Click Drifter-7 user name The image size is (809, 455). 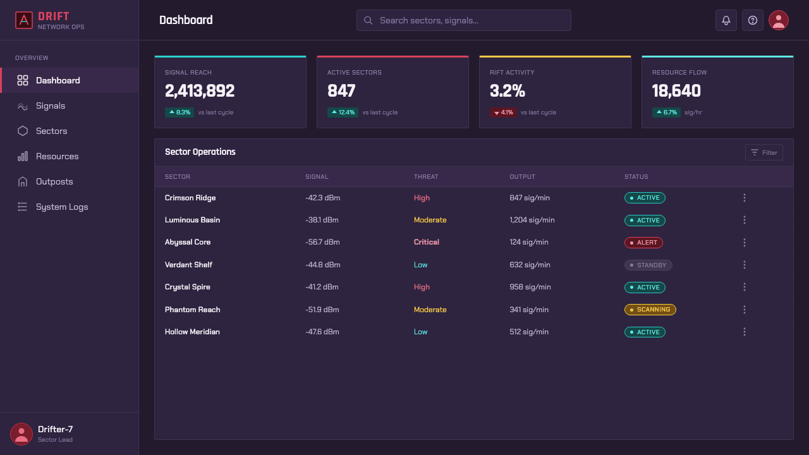56,429
